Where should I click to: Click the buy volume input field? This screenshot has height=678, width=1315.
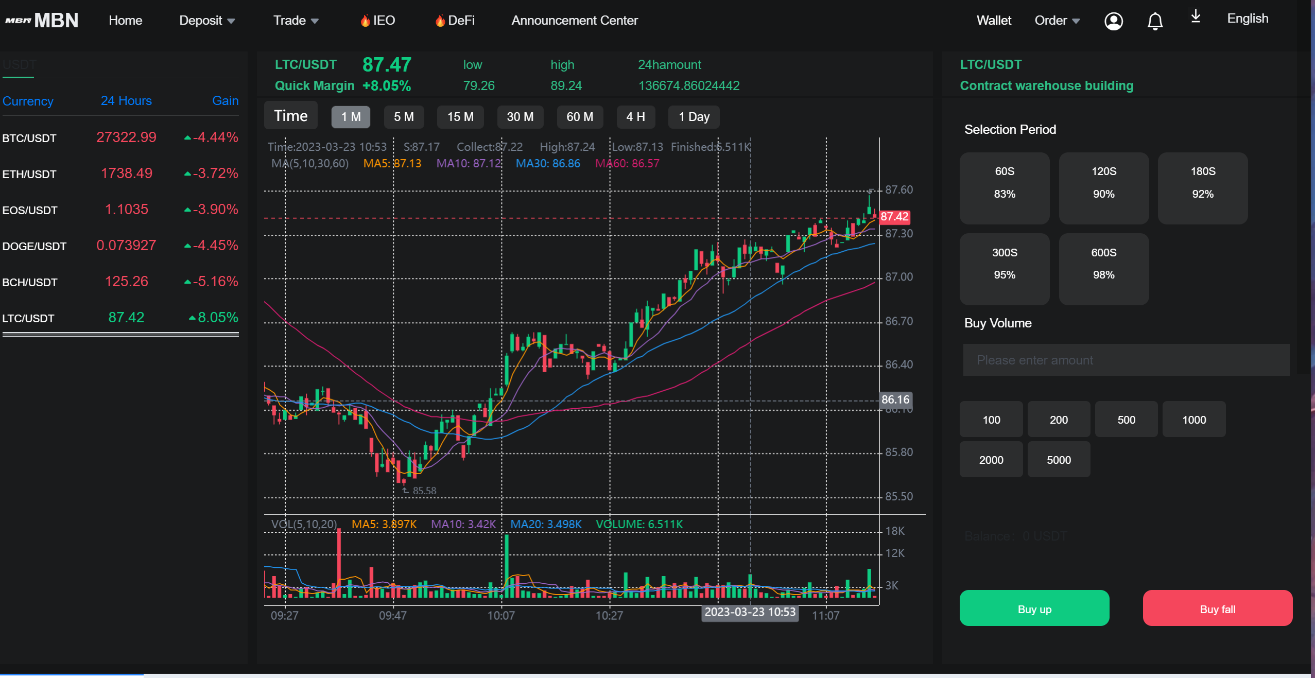(1127, 360)
